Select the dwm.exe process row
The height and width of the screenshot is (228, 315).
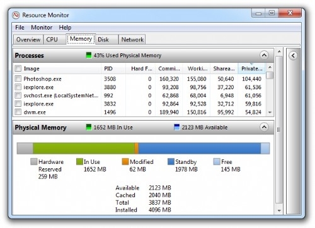(139, 112)
